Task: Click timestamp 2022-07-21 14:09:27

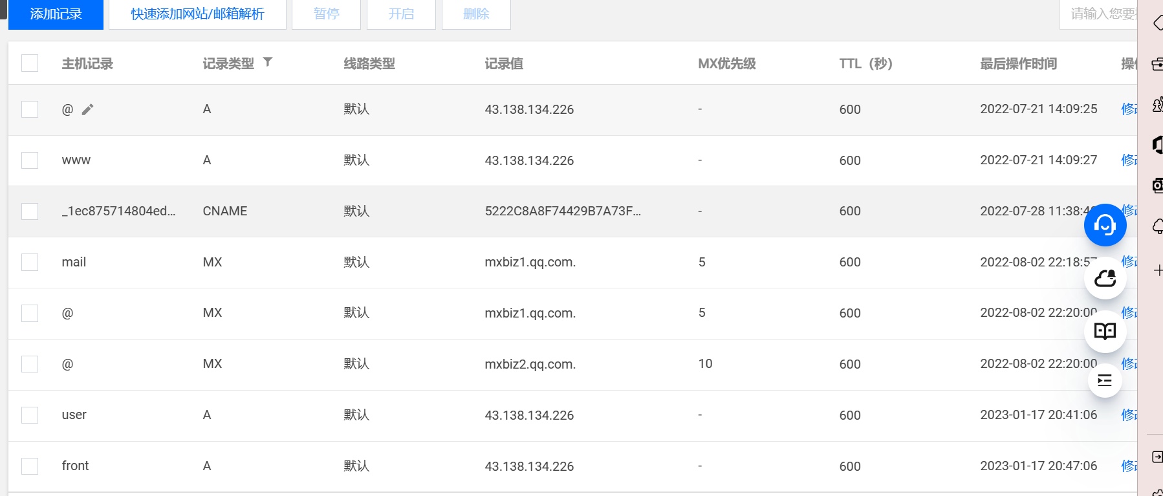Action: click(1039, 160)
